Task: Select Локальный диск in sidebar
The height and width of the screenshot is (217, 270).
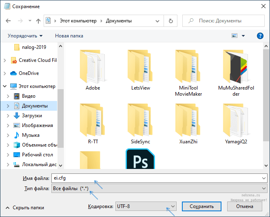Action: coord(35,164)
